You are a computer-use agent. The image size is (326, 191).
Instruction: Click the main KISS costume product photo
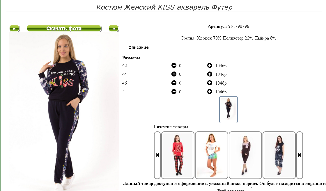(x=64, y=112)
